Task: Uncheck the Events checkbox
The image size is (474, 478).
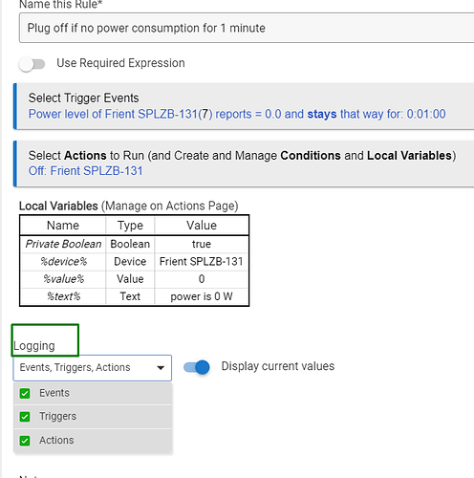Action: click(x=25, y=393)
